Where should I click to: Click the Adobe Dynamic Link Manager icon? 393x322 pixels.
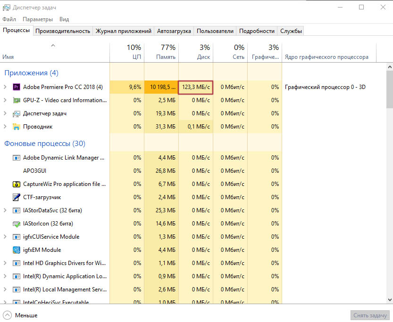(x=17, y=158)
